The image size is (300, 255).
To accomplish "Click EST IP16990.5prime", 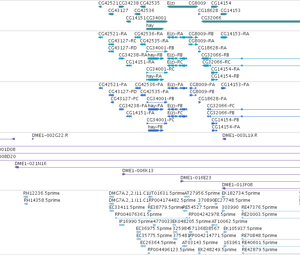I will [x=136, y=221].
